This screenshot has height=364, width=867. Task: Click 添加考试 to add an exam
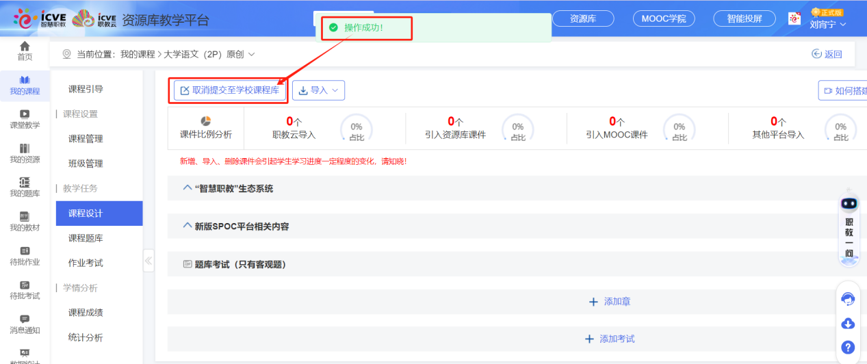pyautogui.click(x=610, y=339)
